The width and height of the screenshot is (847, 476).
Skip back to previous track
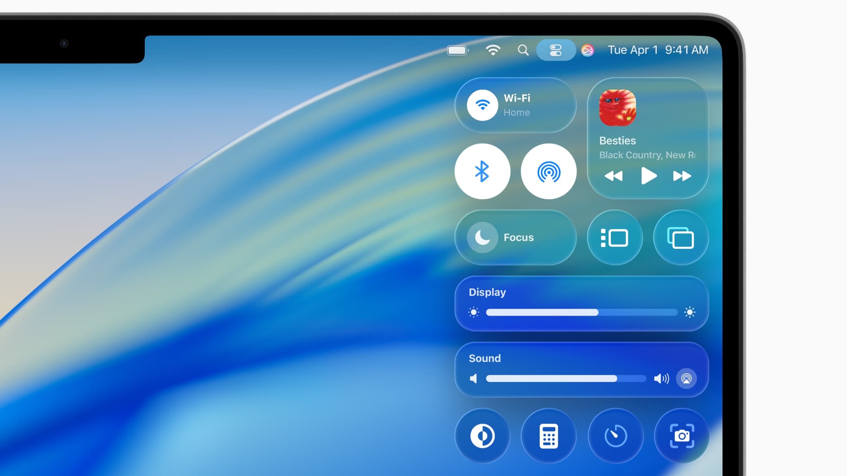click(x=613, y=176)
